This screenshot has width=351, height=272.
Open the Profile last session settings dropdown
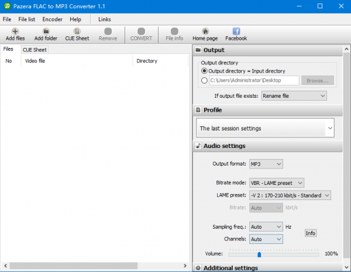click(265, 128)
